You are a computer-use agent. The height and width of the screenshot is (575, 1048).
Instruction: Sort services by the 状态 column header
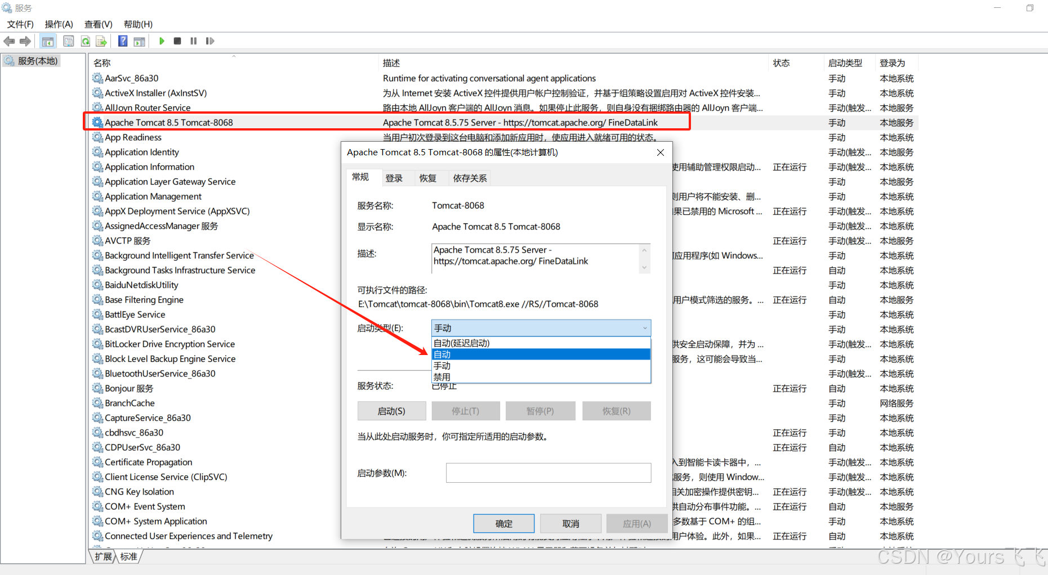[796, 63]
